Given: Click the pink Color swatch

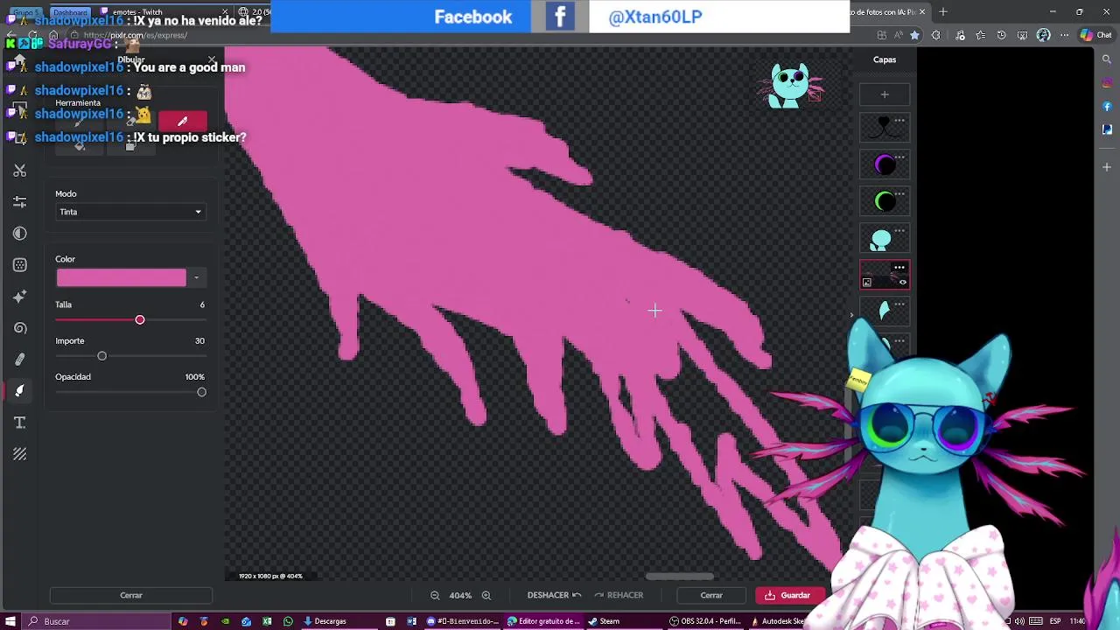Looking at the screenshot, I should (x=121, y=278).
